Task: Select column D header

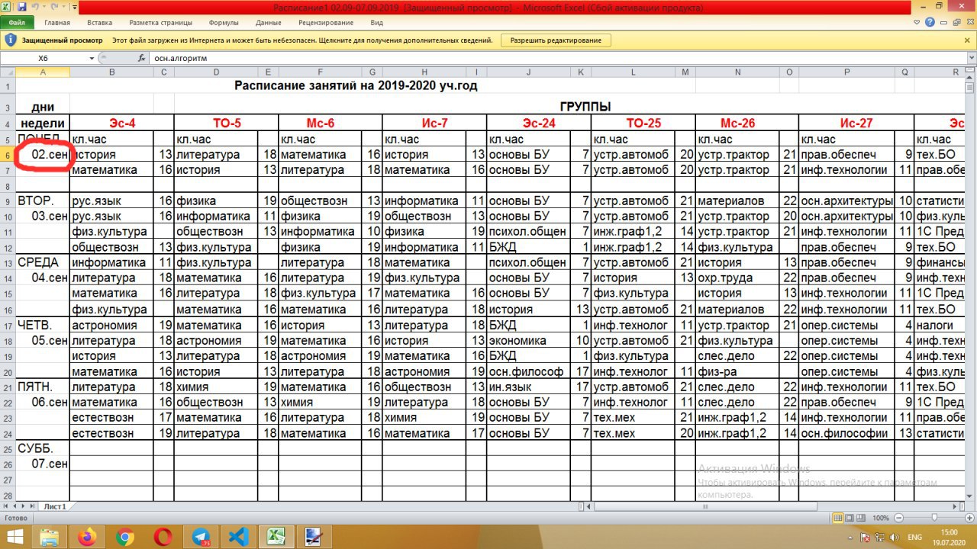Action: pos(216,72)
